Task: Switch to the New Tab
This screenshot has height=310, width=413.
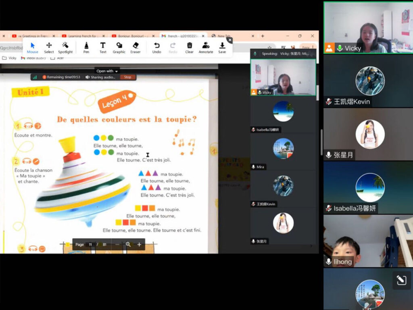Action: (x=224, y=36)
